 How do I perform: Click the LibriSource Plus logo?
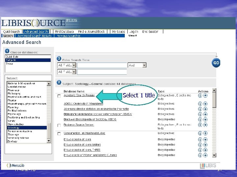click(39, 23)
